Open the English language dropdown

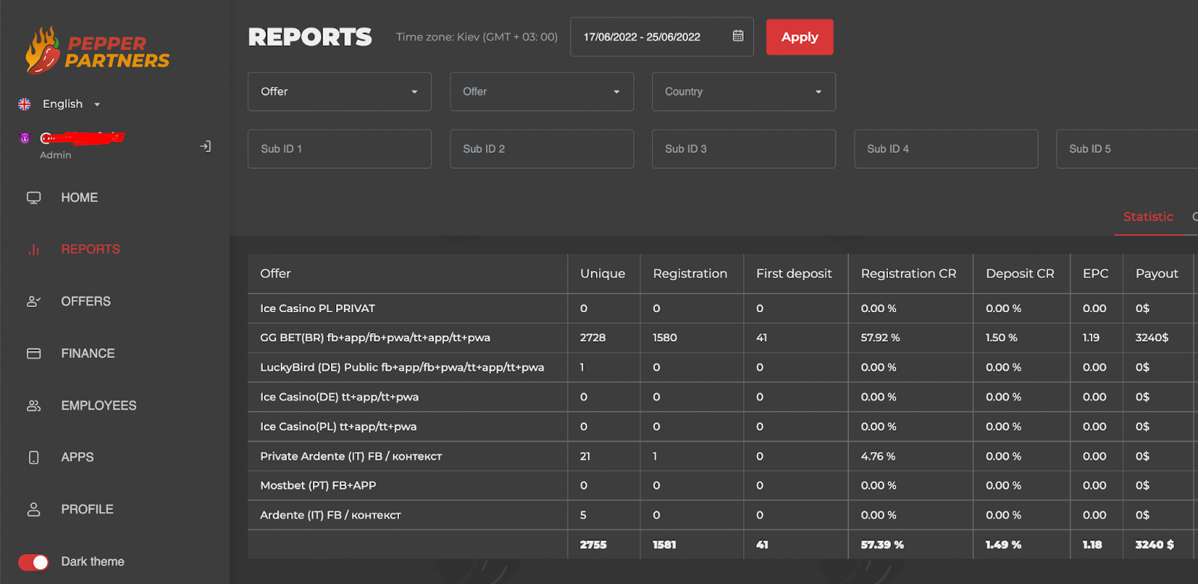coord(71,104)
